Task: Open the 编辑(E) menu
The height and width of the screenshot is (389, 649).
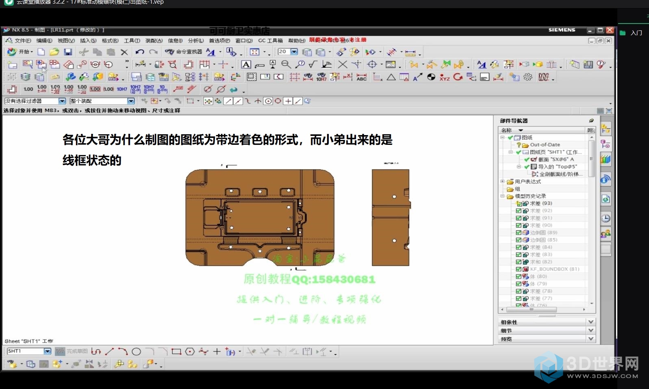Action: coord(44,41)
